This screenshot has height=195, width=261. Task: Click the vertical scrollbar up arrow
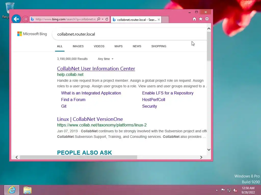tap(209, 29)
